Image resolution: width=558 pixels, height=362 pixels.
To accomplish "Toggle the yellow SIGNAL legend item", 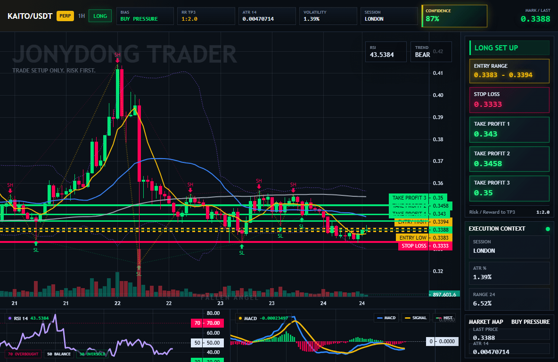I will click(x=415, y=318).
